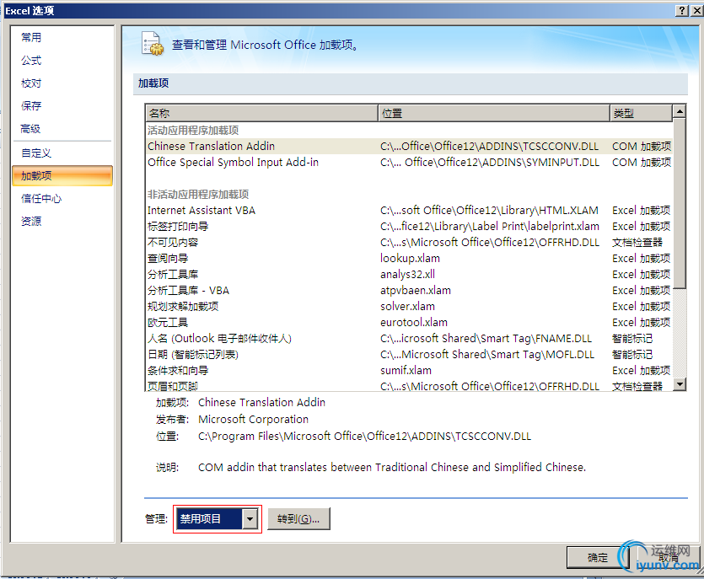
Task: Click the help question mark button
Action: [x=681, y=10]
